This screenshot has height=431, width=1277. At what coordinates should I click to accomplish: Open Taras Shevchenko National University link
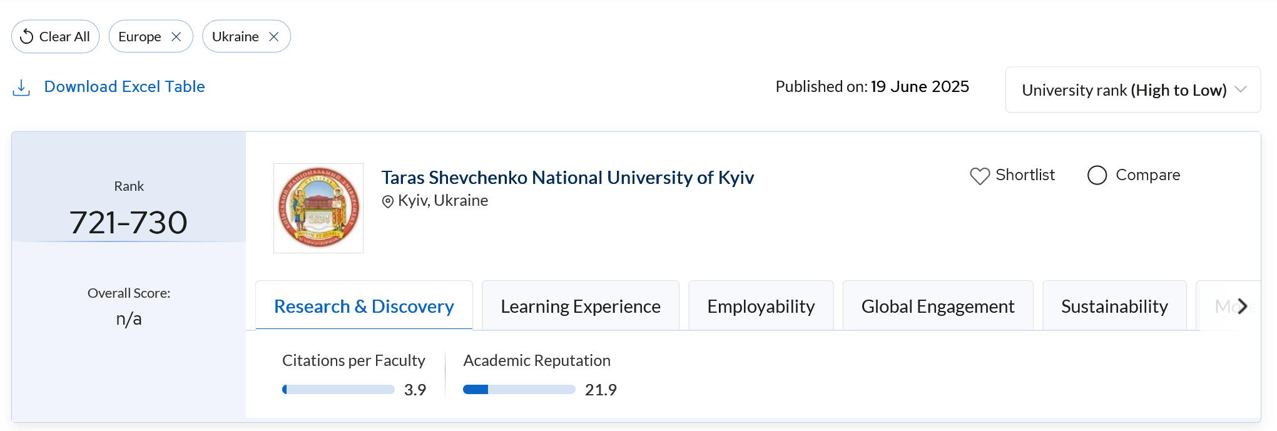point(567,178)
